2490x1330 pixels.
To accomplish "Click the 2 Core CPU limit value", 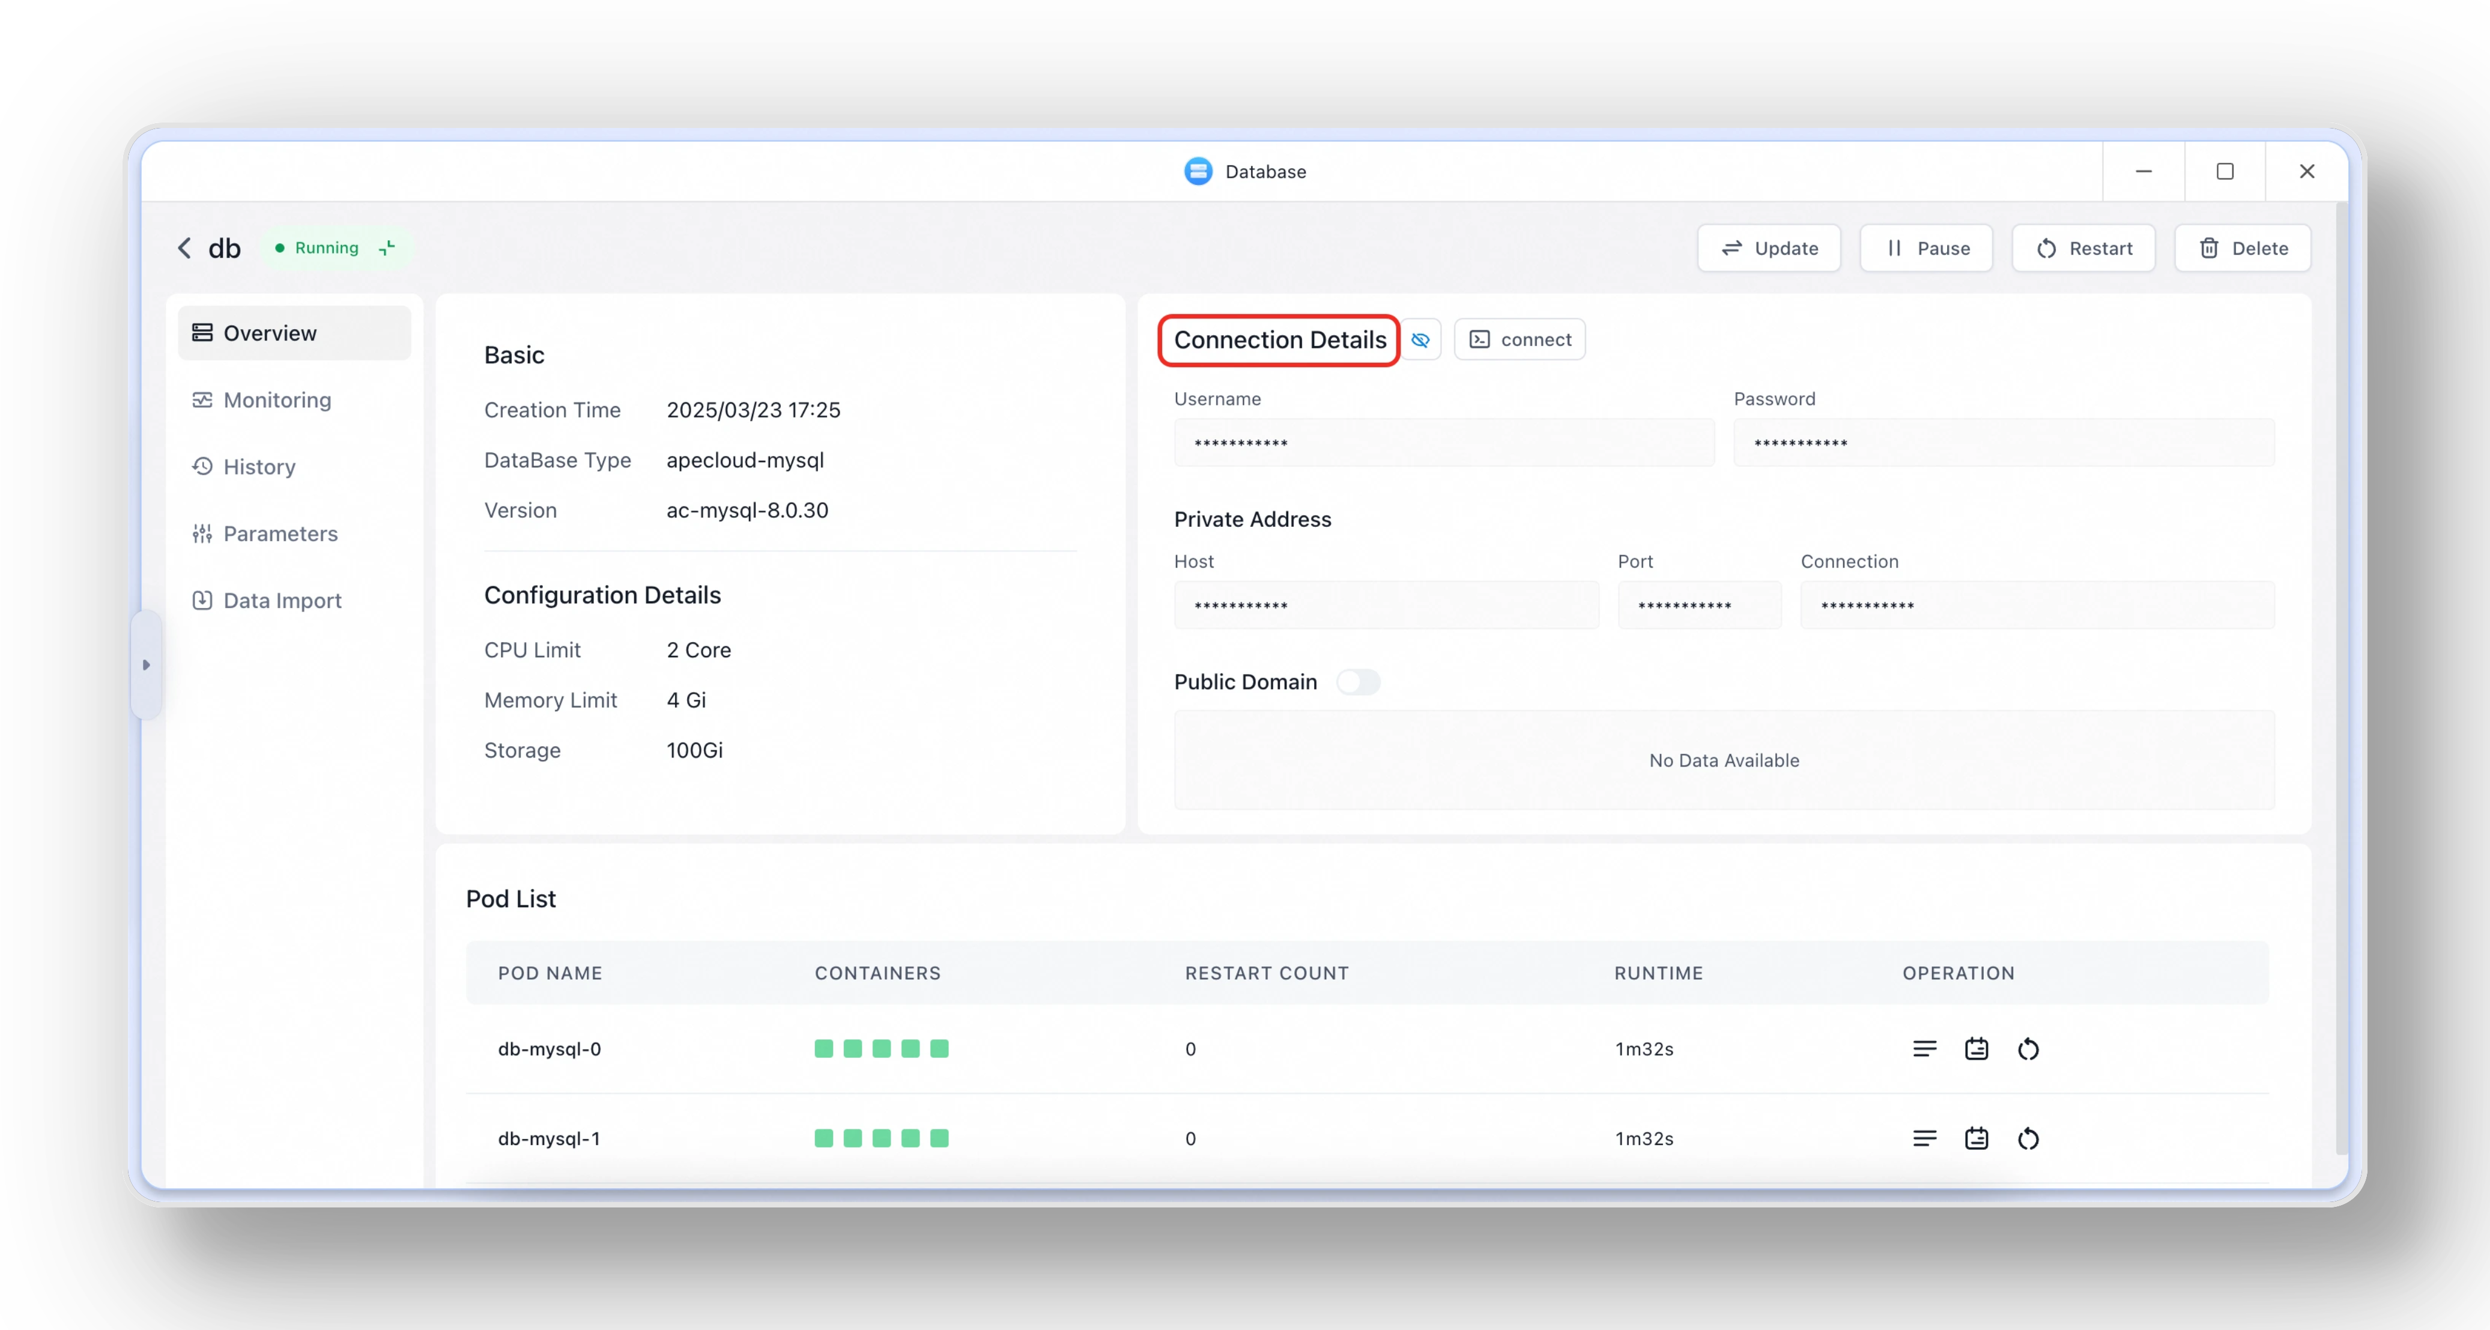I will pyautogui.click(x=699, y=651).
